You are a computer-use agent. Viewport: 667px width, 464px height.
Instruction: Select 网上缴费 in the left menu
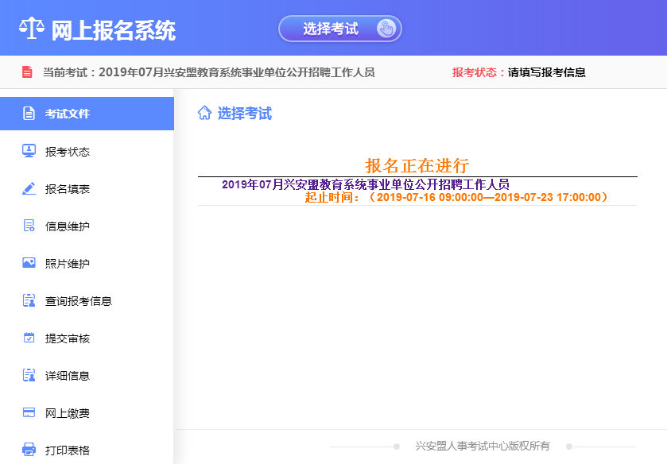coord(68,413)
